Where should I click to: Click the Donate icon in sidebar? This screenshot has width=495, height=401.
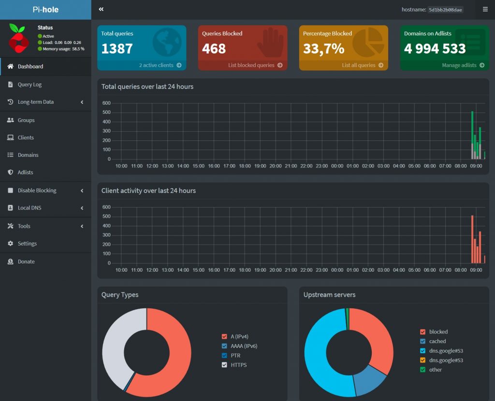(10, 262)
